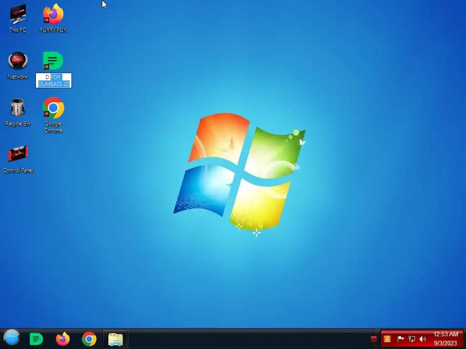Open the network status tray icon
Viewport: 466px width, 349px height.
411,339
